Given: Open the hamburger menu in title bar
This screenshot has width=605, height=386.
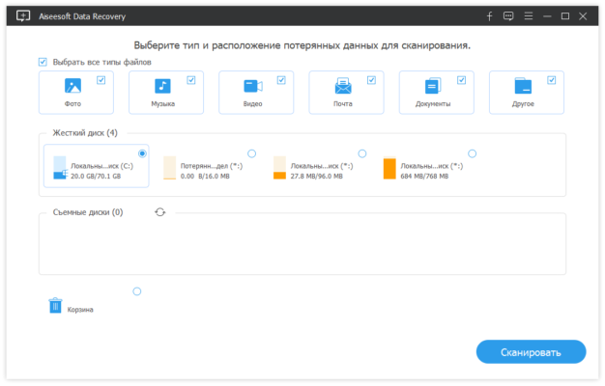Looking at the screenshot, I should (529, 16).
